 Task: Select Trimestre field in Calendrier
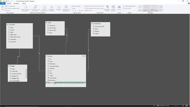(x=13, y=39)
